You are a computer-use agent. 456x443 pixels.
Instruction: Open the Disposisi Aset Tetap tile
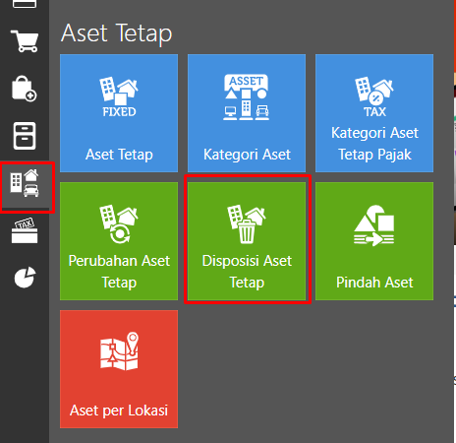coord(247,241)
